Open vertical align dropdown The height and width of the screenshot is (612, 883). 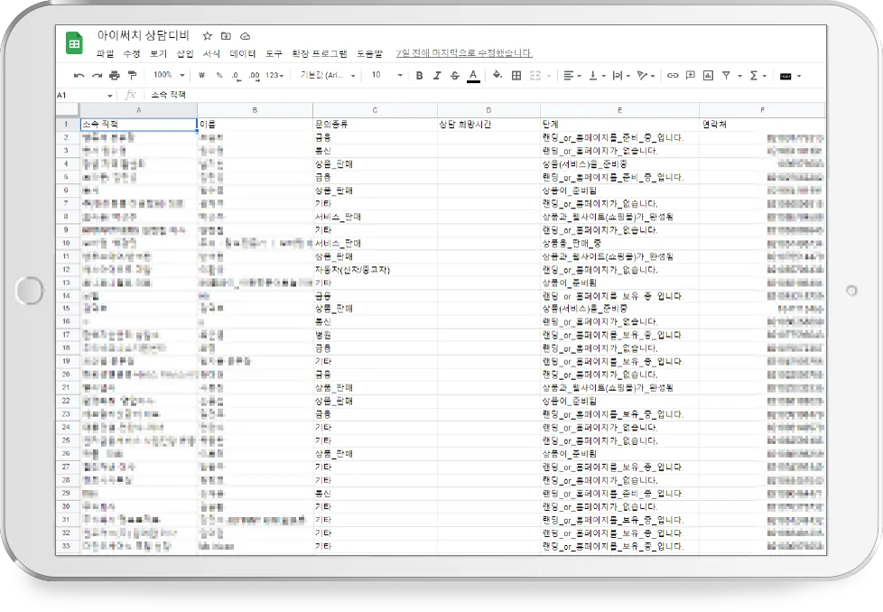[x=597, y=76]
